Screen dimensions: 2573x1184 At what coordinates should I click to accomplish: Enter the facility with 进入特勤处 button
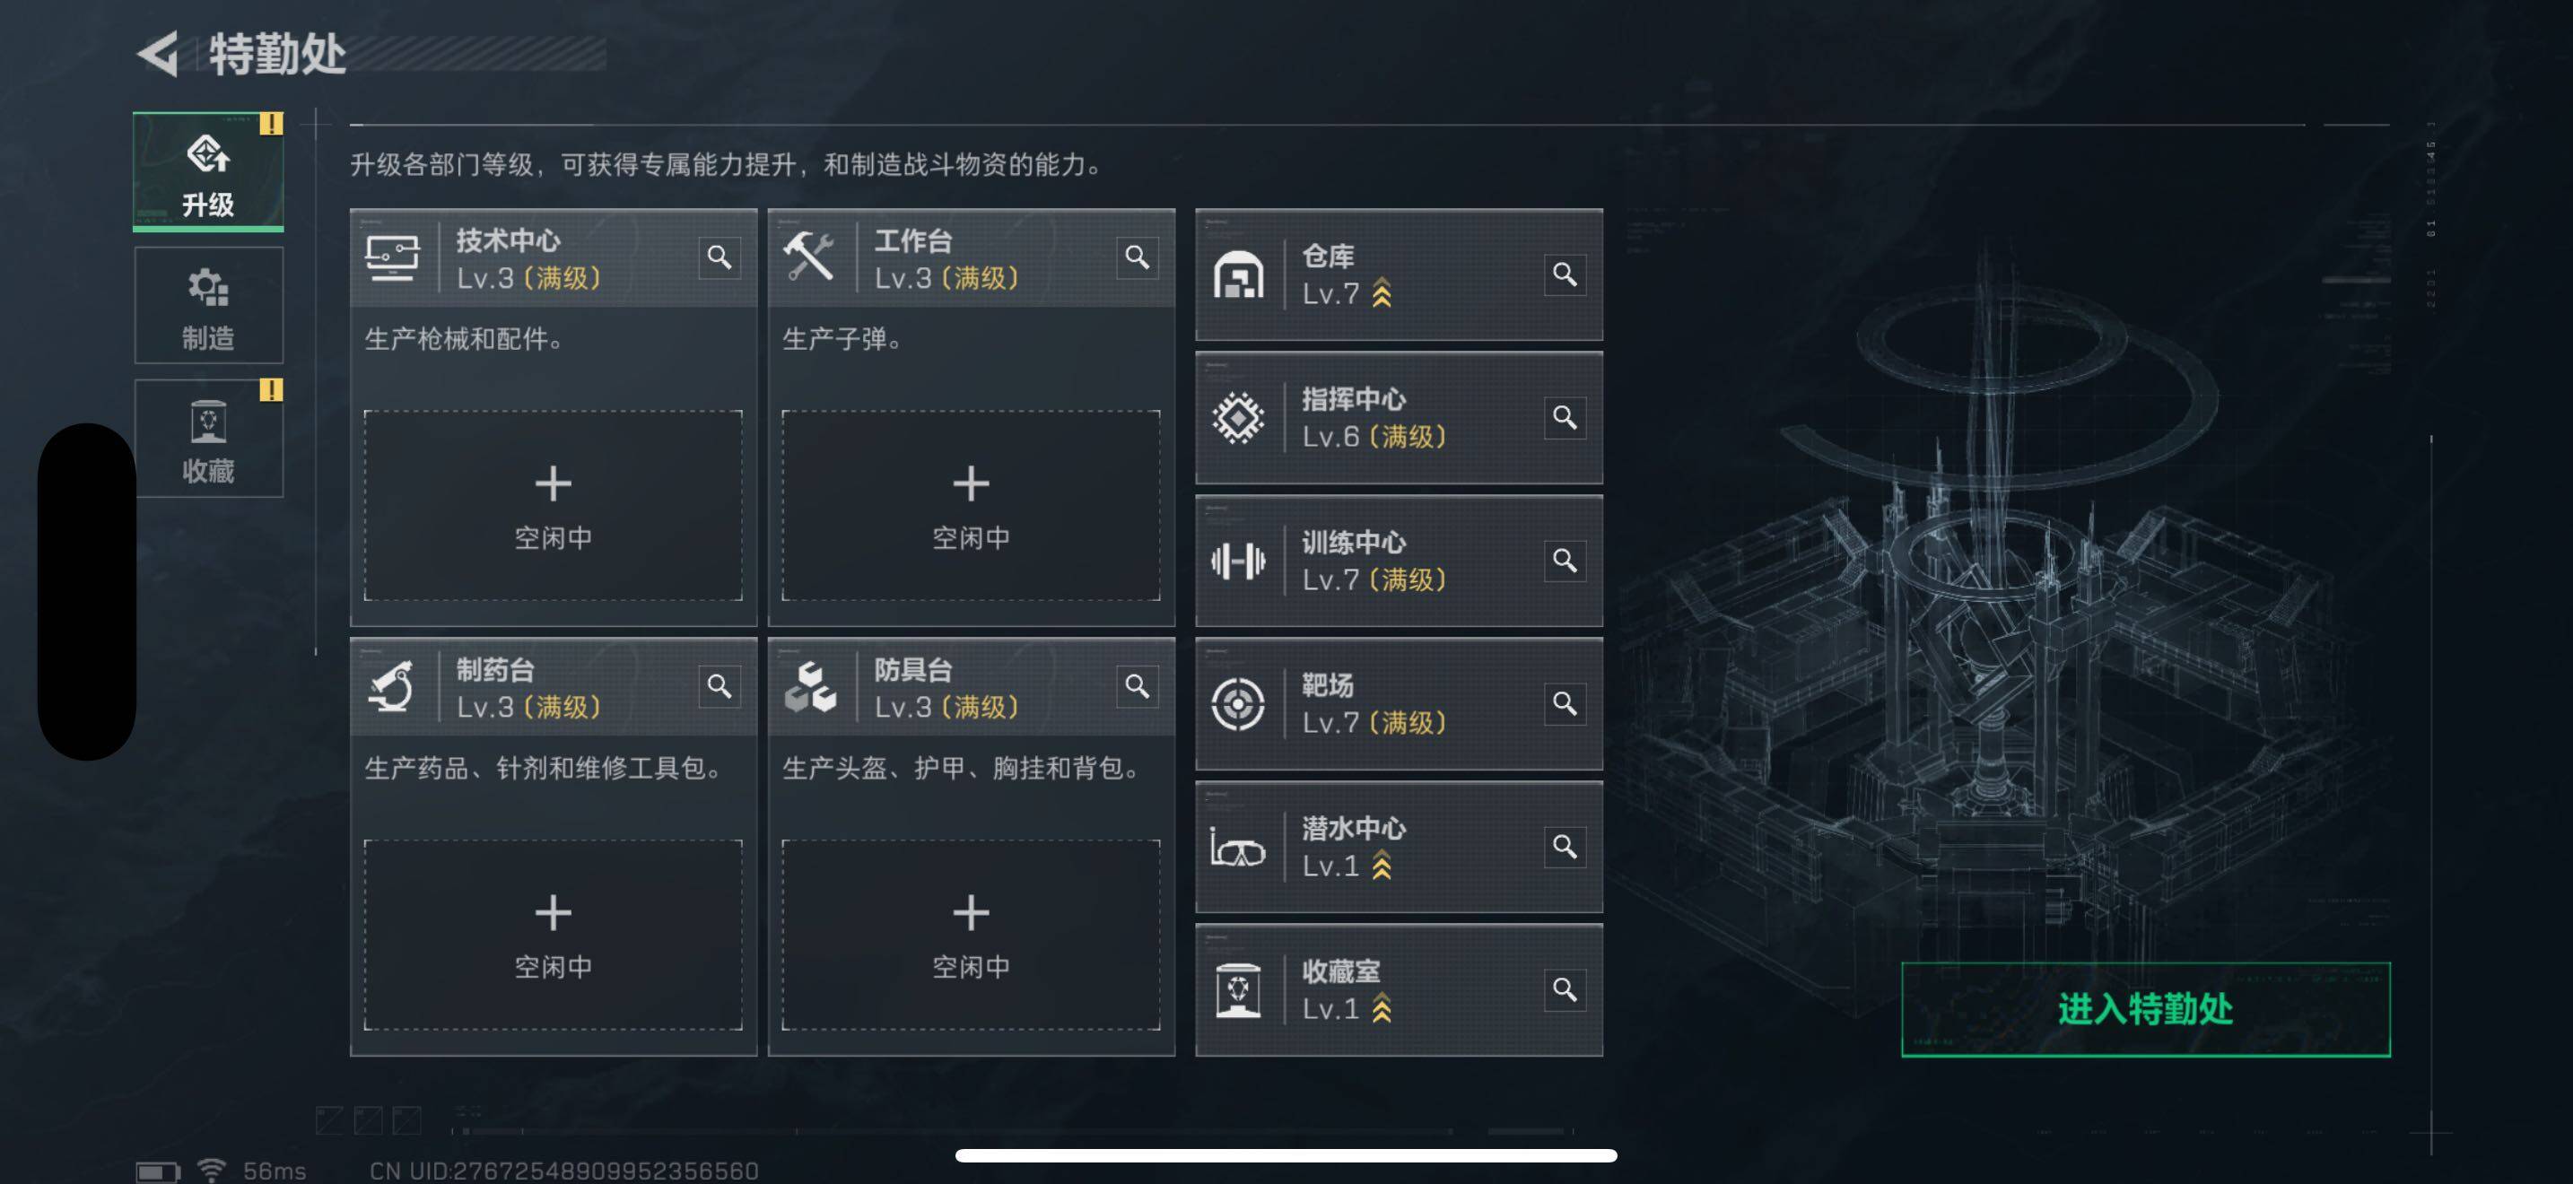2145,1008
